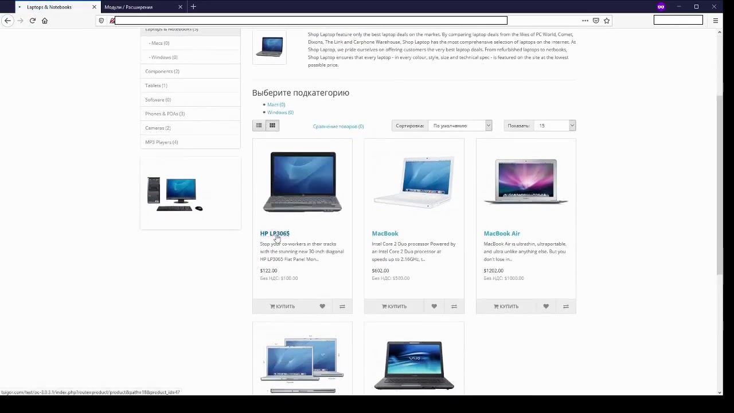The width and height of the screenshot is (734, 413).
Task: Buy the MacBook product
Action: [x=395, y=306]
